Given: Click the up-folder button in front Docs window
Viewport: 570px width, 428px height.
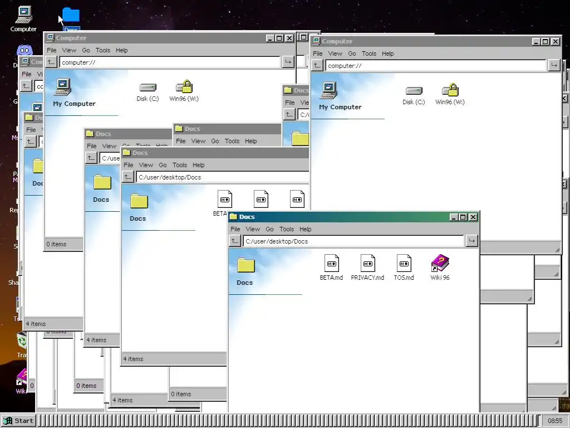Looking at the screenshot, I should click(235, 241).
